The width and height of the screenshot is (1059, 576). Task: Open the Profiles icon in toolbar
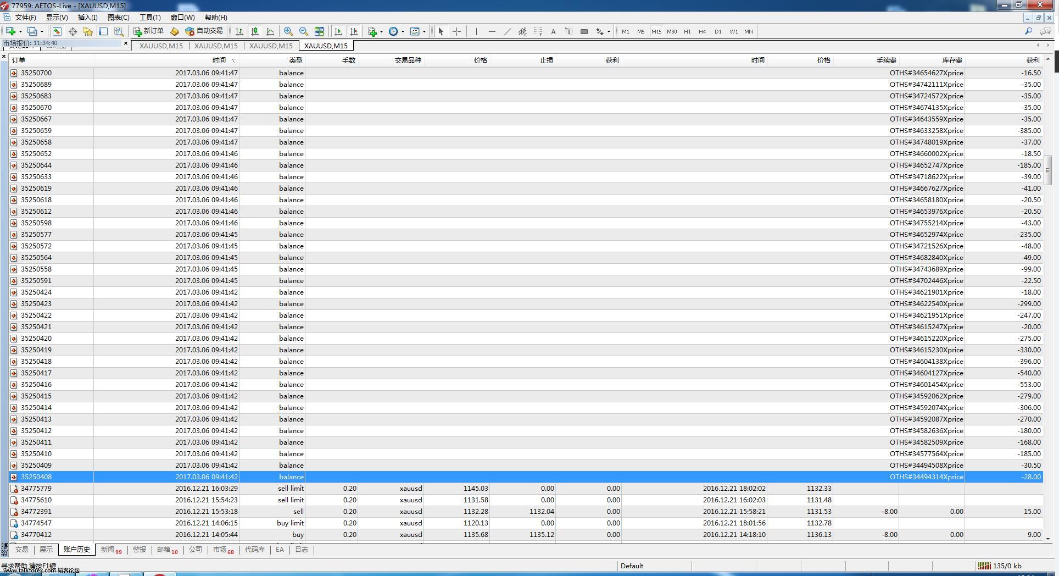32,31
